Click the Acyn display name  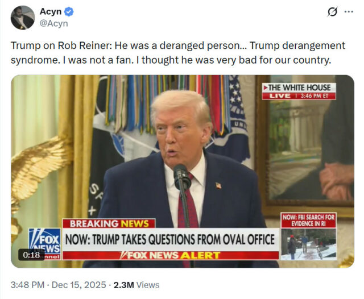(51, 11)
